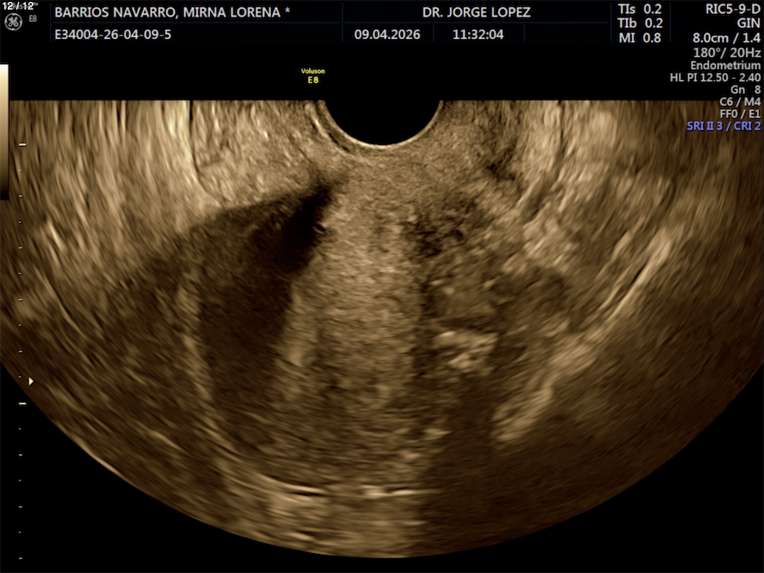Click the GE logo icon
The width and height of the screenshot is (764, 573).
tap(13, 22)
